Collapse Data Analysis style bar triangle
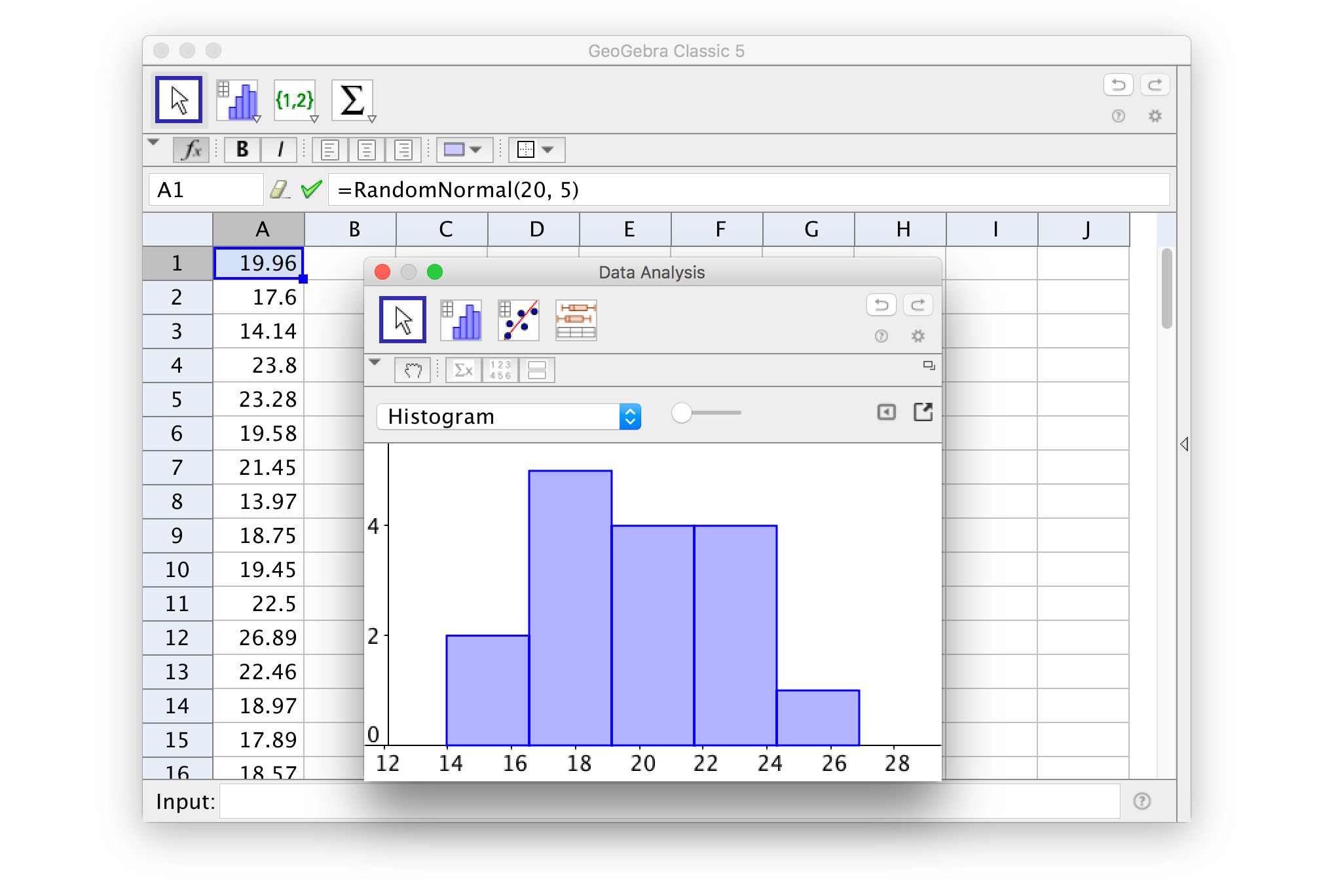The width and height of the screenshot is (1336, 879). pyautogui.click(x=375, y=362)
